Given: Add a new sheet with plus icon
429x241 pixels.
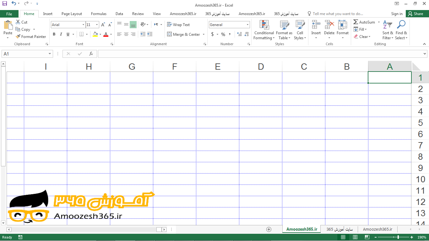Looking at the screenshot, I should tap(269, 229).
